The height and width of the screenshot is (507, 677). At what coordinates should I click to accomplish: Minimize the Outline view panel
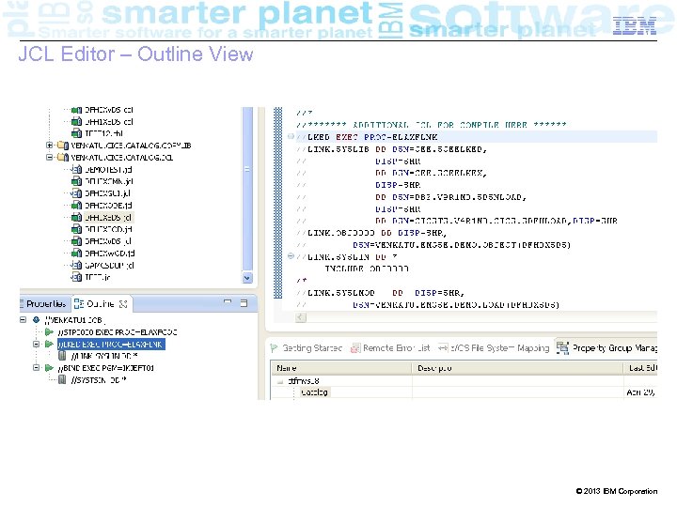pyautogui.click(x=228, y=302)
